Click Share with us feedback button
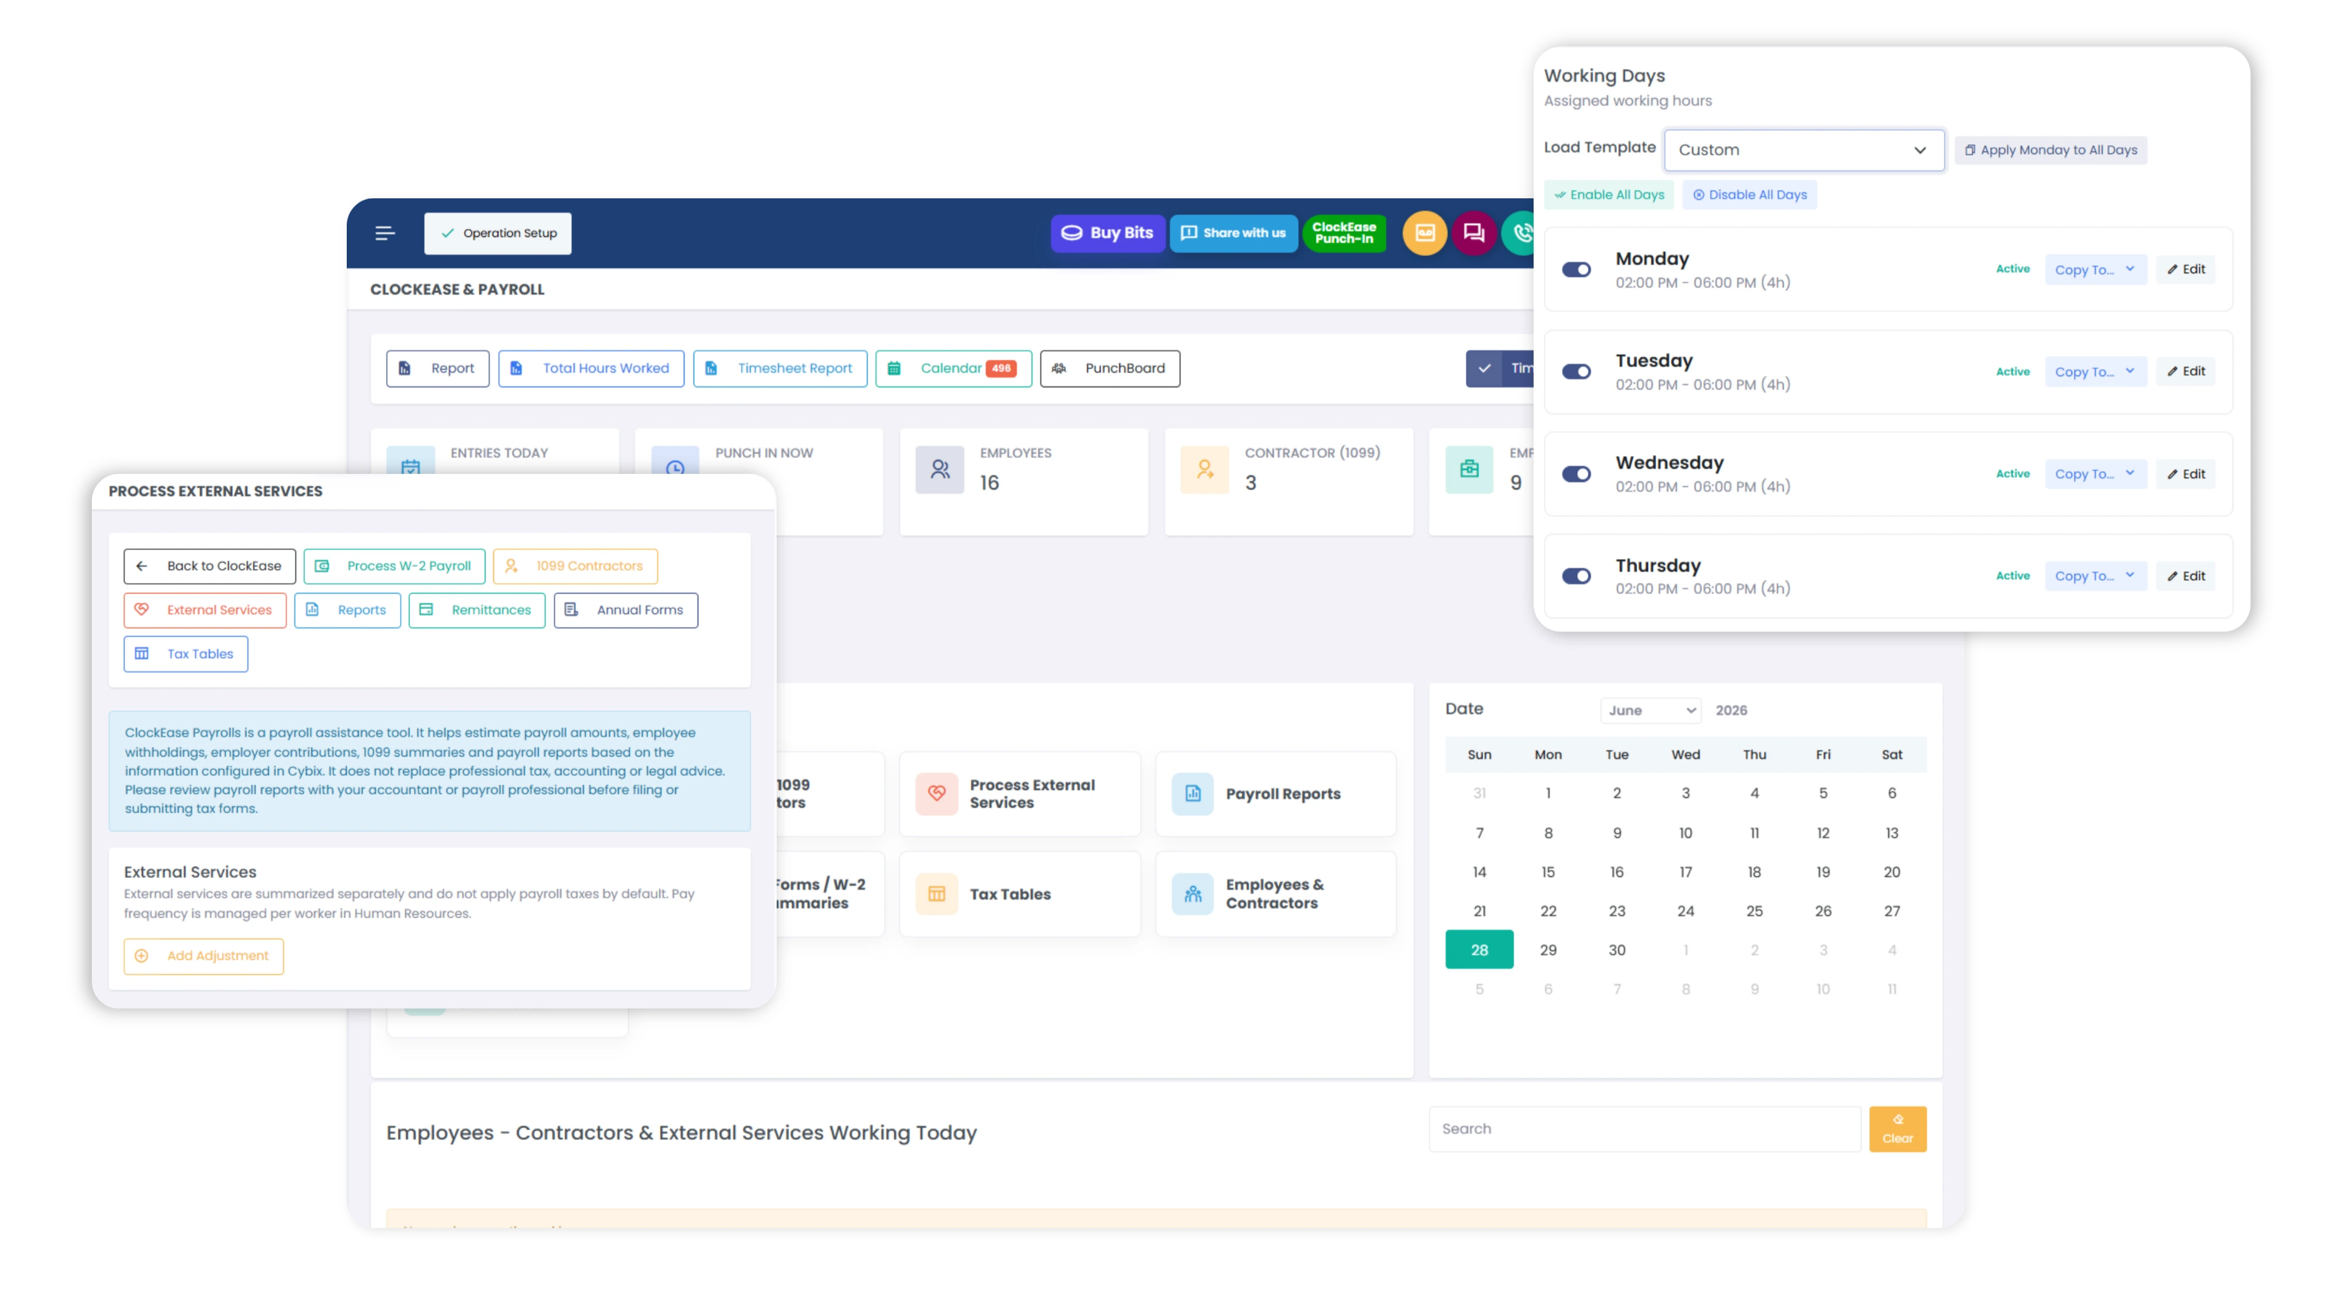 [1233, 233]
